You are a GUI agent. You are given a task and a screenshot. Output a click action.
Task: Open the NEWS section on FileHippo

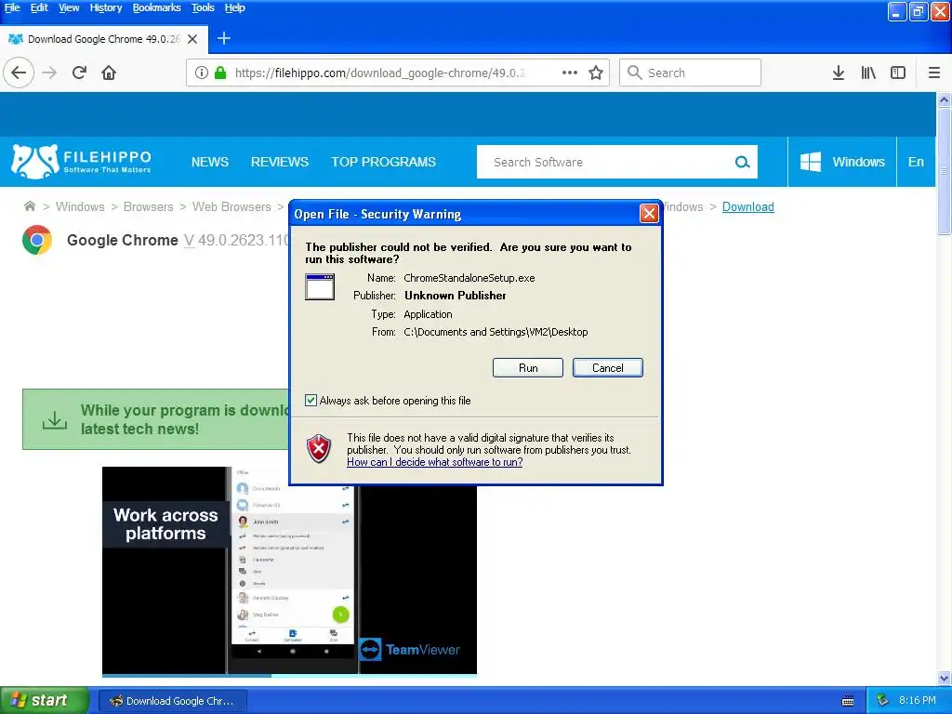coord(210,162)
